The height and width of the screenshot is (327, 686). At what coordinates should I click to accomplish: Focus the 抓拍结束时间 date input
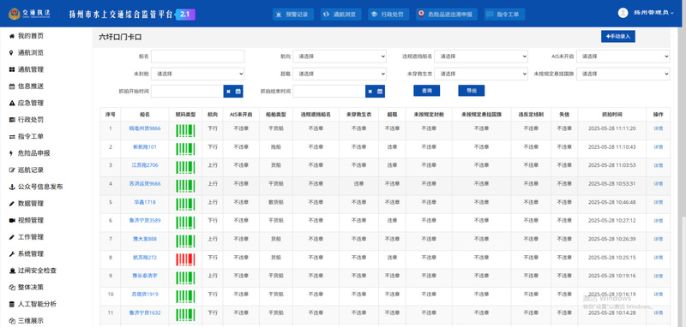tap(329, 92)
